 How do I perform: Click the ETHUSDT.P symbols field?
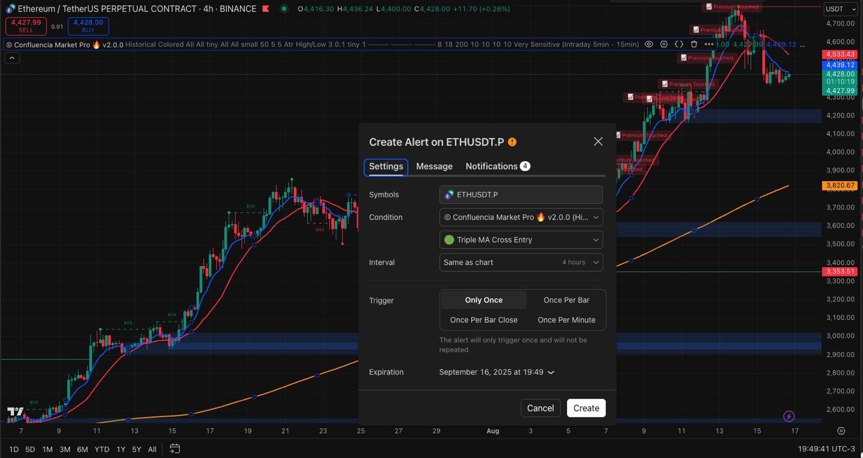521,195
